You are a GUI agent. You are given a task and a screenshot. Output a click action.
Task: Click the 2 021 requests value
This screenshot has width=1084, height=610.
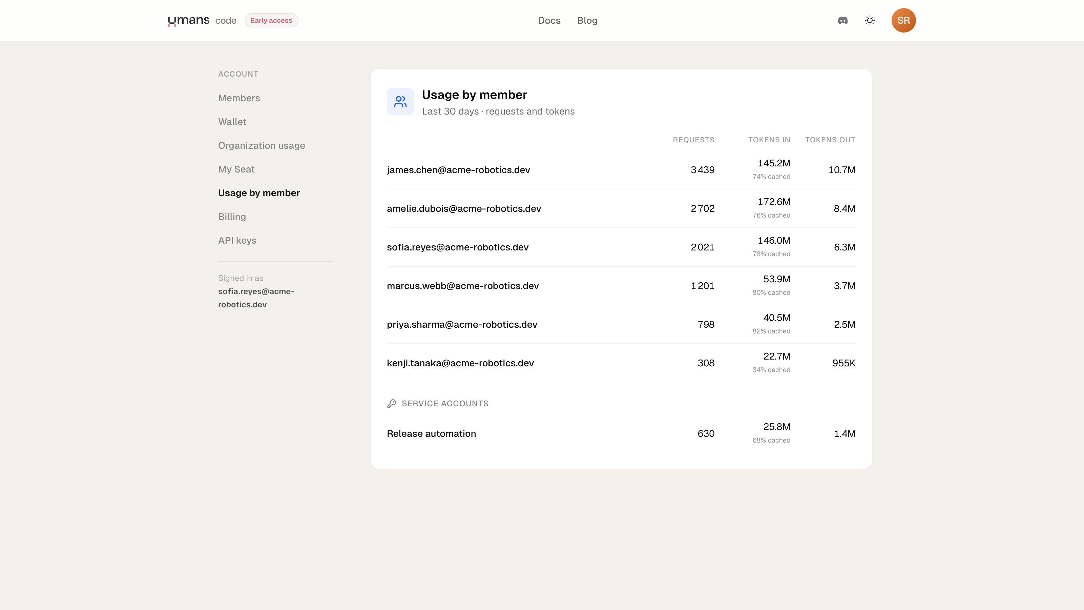coord(702,247)
